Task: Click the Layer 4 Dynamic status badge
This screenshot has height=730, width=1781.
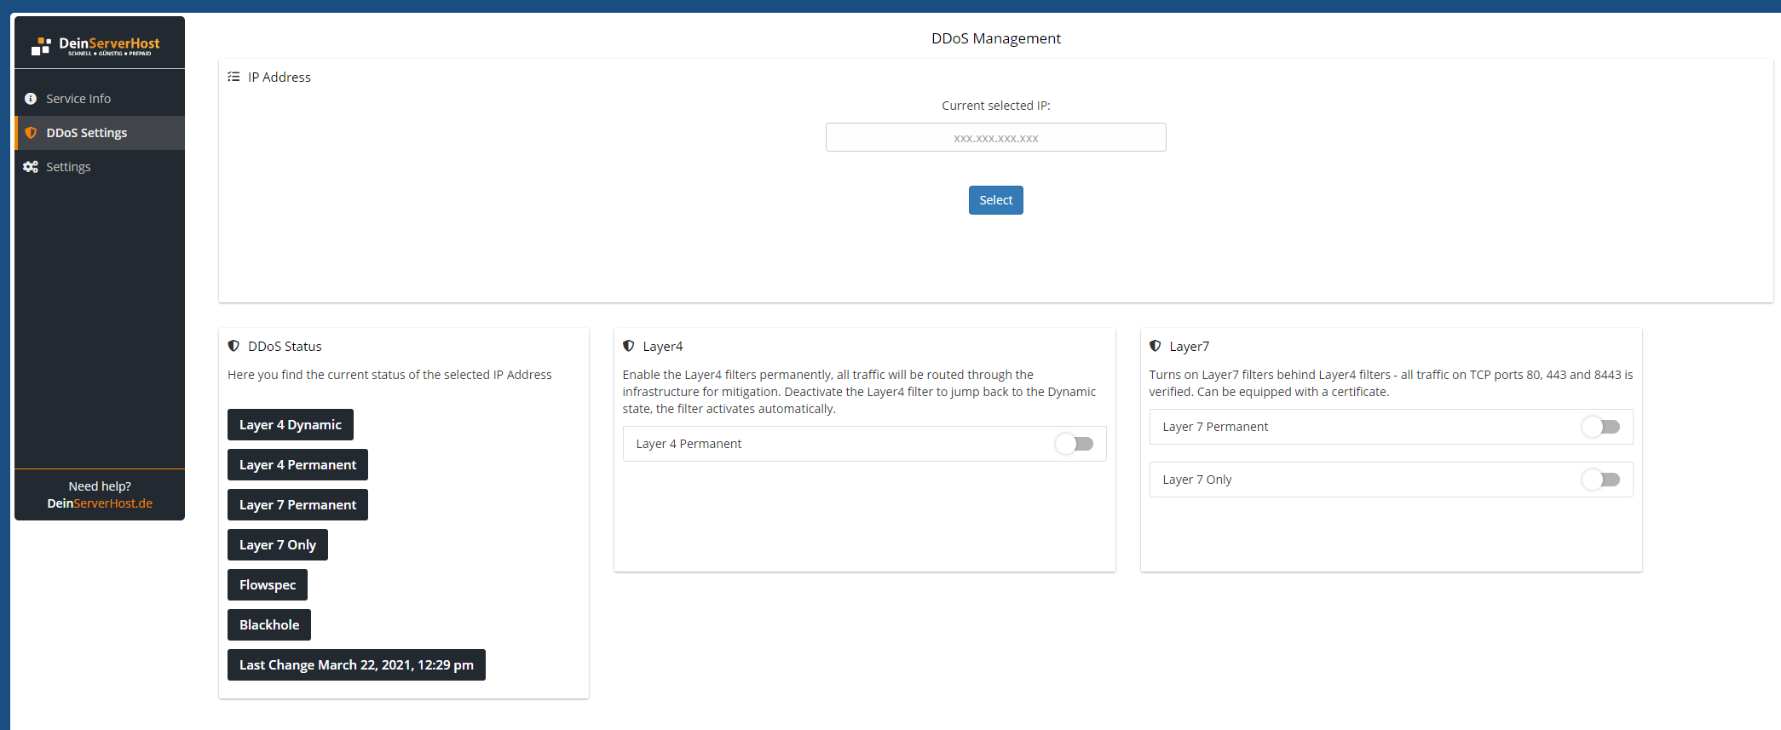Action: point(290,425)
